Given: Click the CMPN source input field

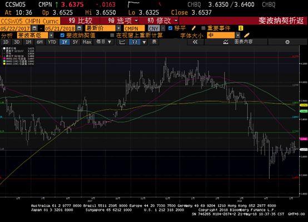Looking at the screenshot, I should (134, 28).
